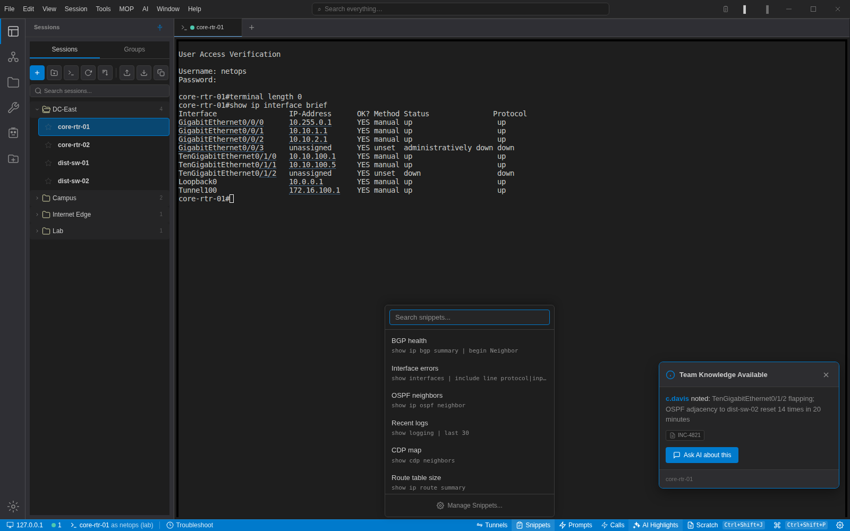850x531 pixels.
Task: Favorite dist-sw-02 with its star
Action: pyautogui.click(x=48, y=181)
